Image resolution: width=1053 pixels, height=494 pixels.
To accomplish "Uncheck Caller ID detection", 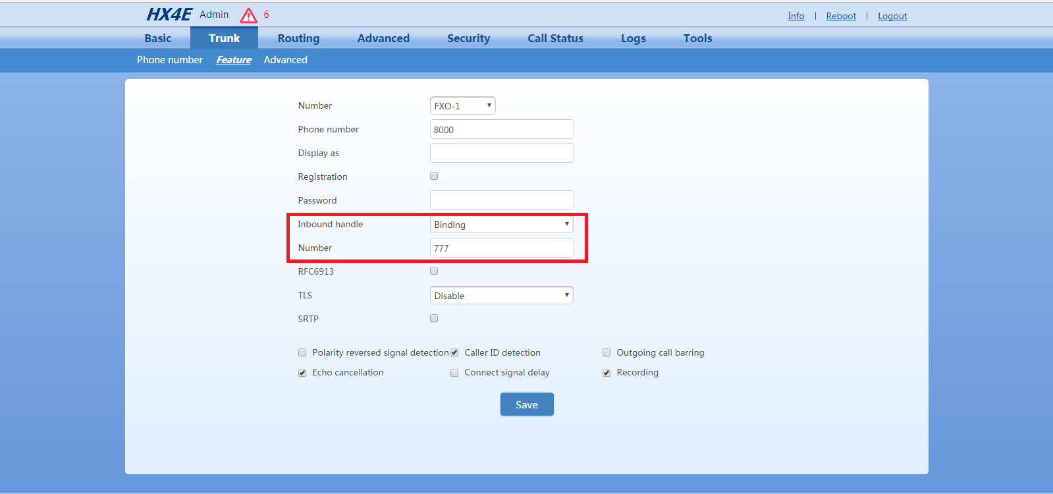I will tap(454, 352).
